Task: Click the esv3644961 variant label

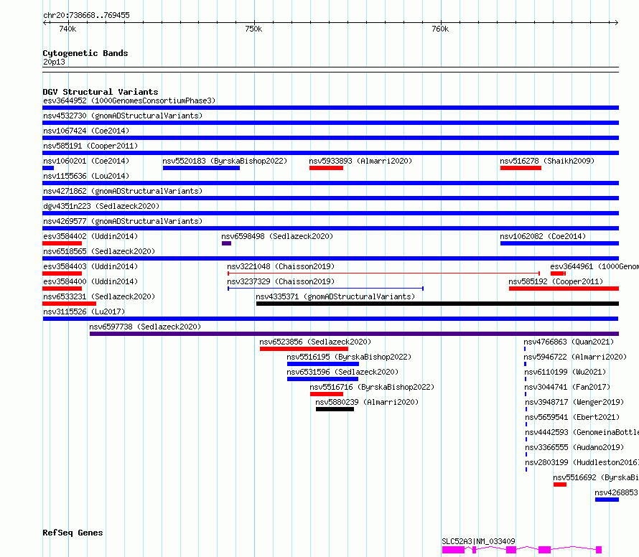Action: [594, 266]
